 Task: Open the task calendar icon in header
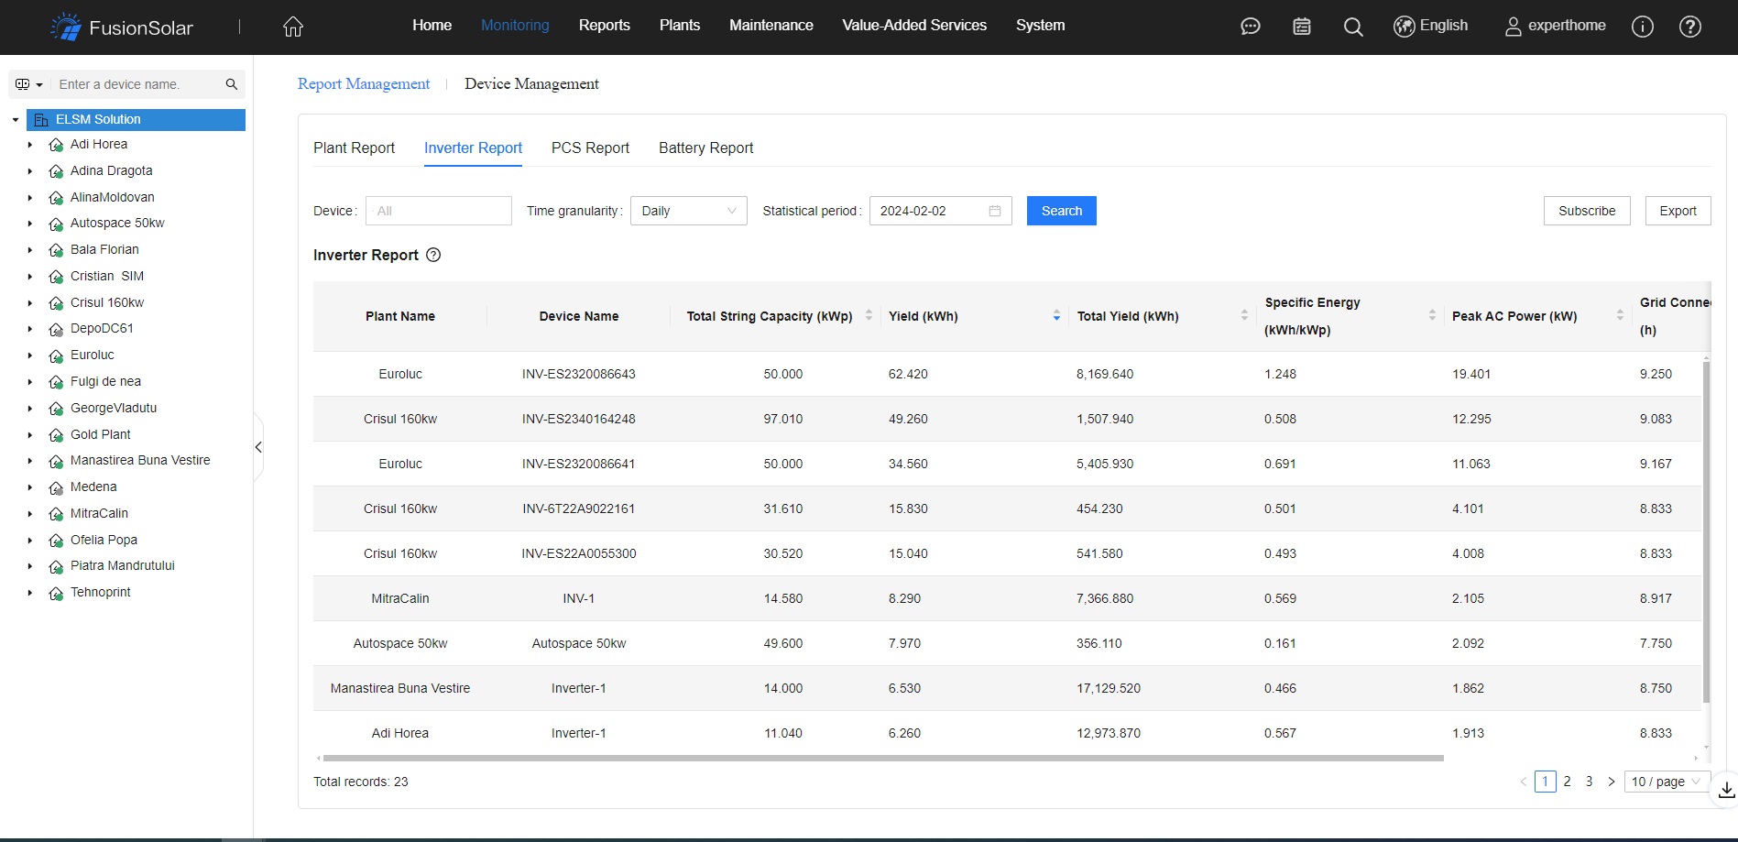click(x=1301, y=27)
